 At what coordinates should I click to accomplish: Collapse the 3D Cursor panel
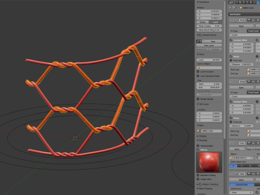tap(198, 104)
